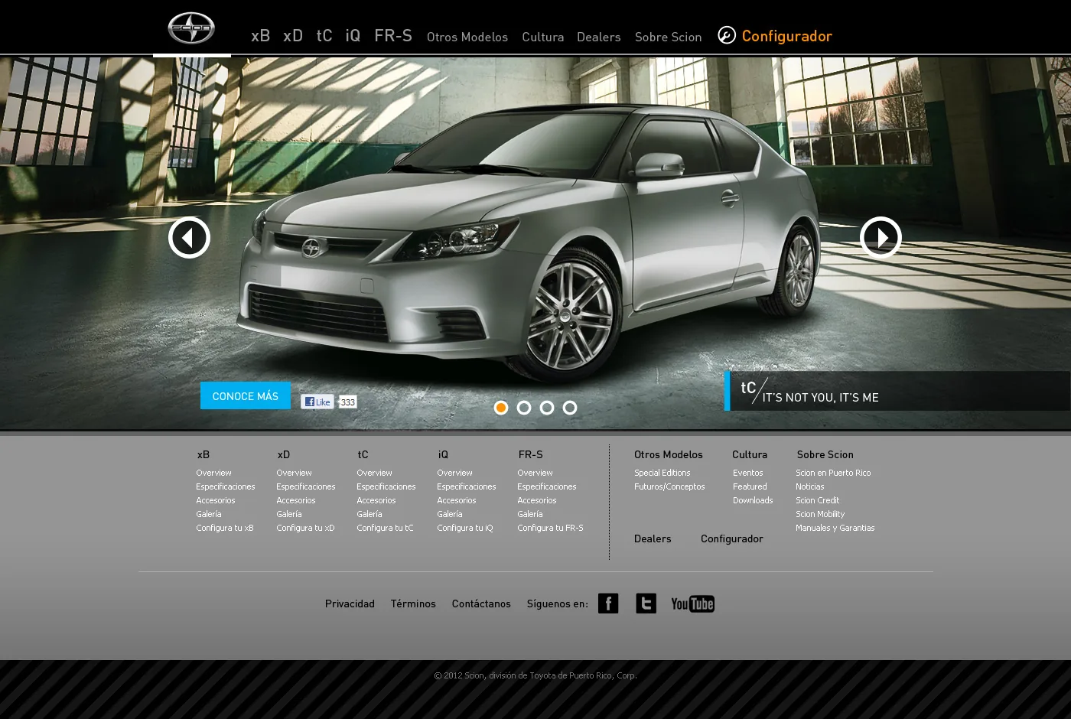Open Configurador link in footer sitemap
This screenshot has height=719, width=1071.
[x=732, y=538]
